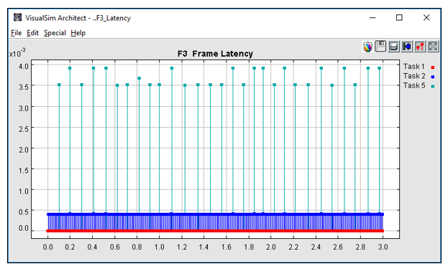Open the Help menu
This screenshot has width=448, height=269.
coord(78,33)
